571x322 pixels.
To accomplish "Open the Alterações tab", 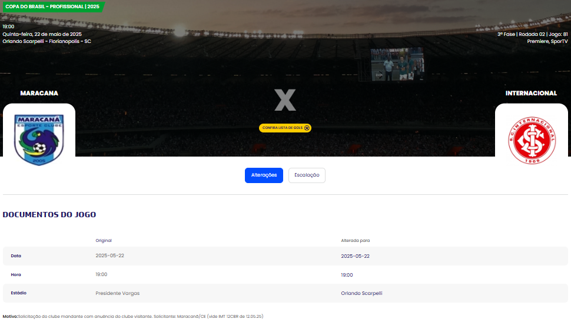I will click(264, 175).
